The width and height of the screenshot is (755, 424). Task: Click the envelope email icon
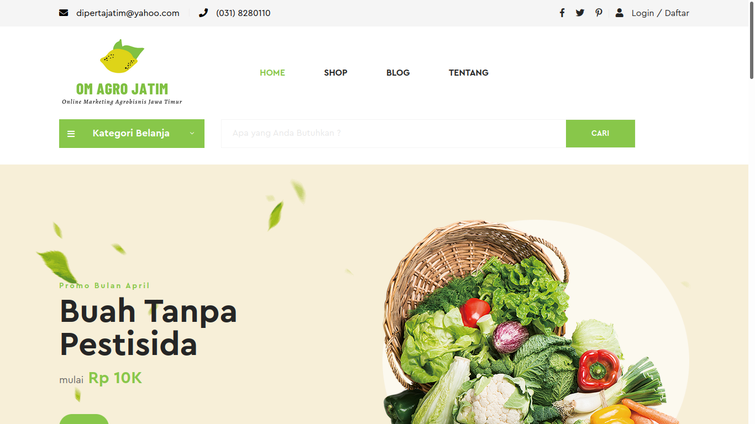[x=64, y=13]
